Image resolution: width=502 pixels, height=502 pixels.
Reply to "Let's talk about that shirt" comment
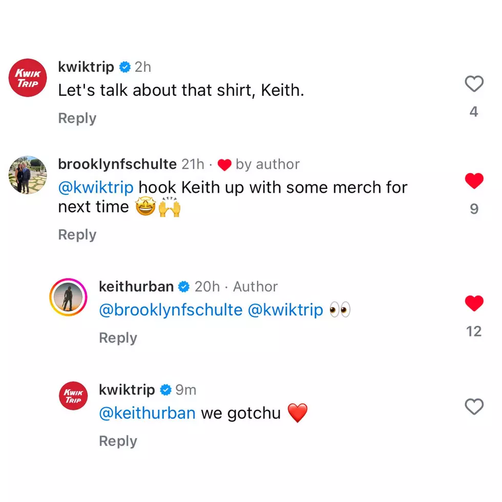(77, 118)
